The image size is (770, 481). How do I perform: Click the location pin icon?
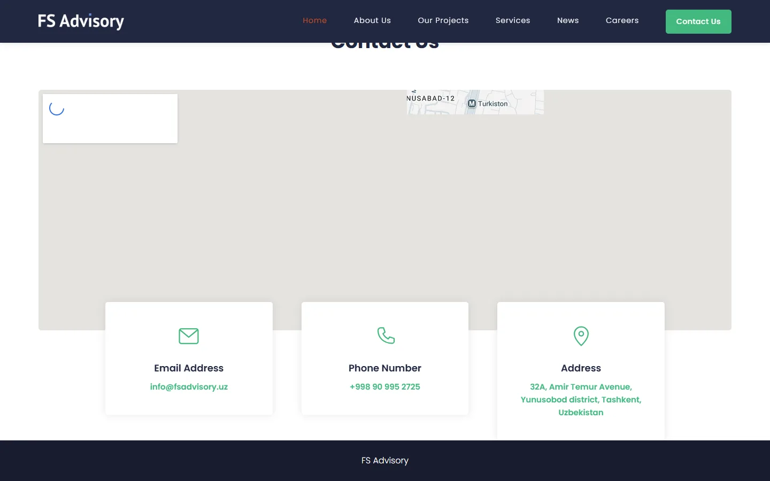581,336
